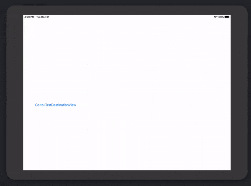Open the Go to FirstDestinationView link
The width and height of the screenshot is (251, 186).
[55, 105]
